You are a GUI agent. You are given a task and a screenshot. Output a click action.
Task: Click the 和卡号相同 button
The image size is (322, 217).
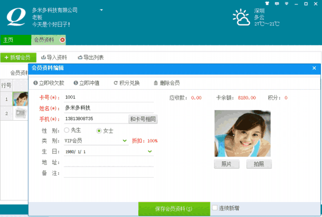coord(143,119)
